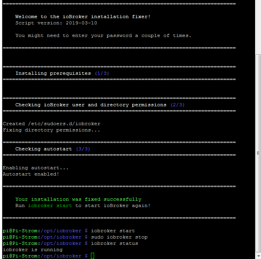Click 'You might need to enter your password' line
The image size is (261, 259).
click(x=103, y=35)
